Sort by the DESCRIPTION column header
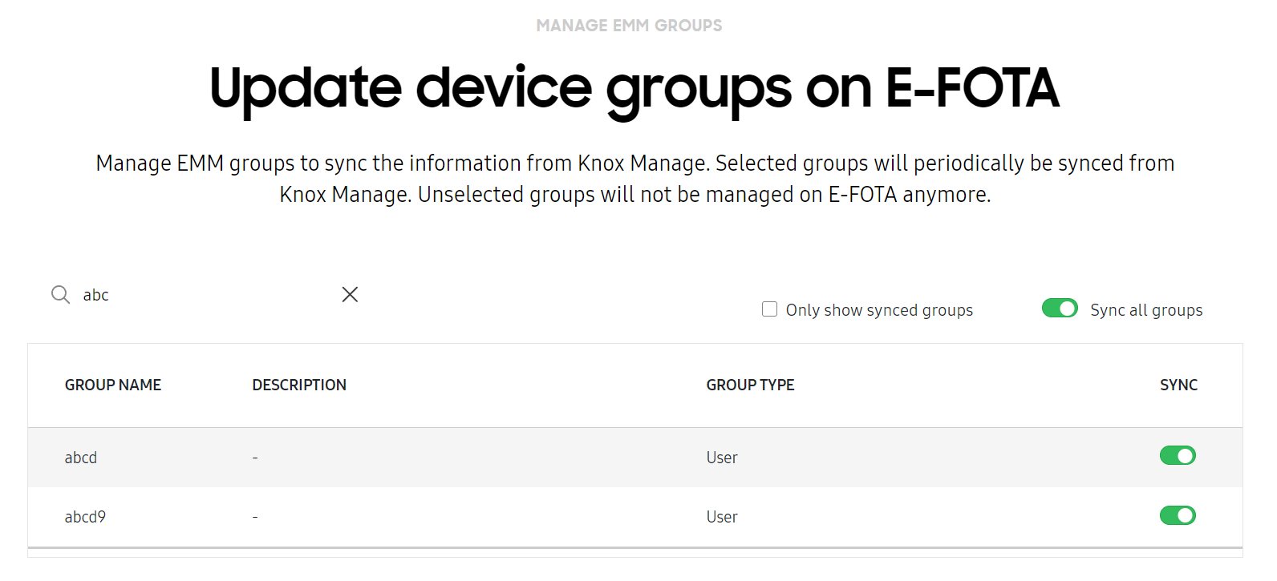Screen dimensions: 1277x581 [x=299, y=385]
